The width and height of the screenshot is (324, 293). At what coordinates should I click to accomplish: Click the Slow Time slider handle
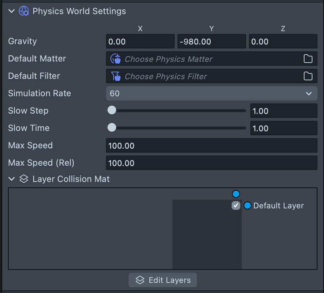[x=112, y=128]
